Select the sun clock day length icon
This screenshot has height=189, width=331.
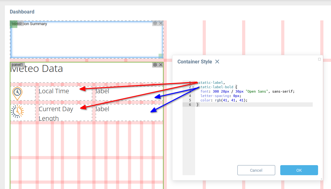[17, 111]
